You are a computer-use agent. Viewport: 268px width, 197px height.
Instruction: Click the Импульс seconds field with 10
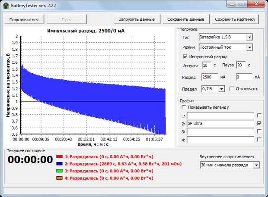click(x=207, y=65)
